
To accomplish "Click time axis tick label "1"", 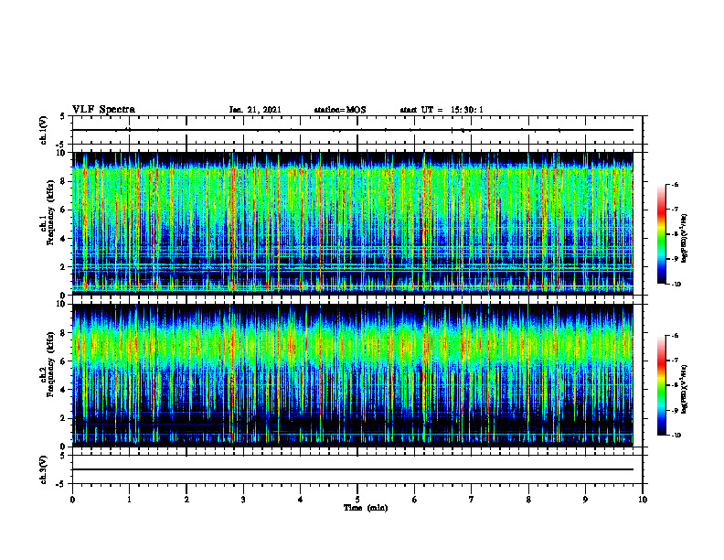I will tap(129, 500).
